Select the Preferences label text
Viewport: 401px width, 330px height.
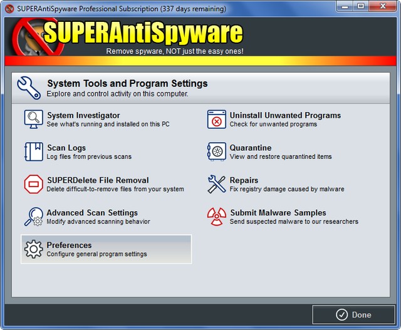coord(69,245)
